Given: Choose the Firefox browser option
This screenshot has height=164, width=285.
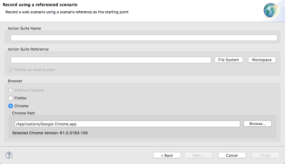Looking at the screenshot, I should tap(11, 98).
